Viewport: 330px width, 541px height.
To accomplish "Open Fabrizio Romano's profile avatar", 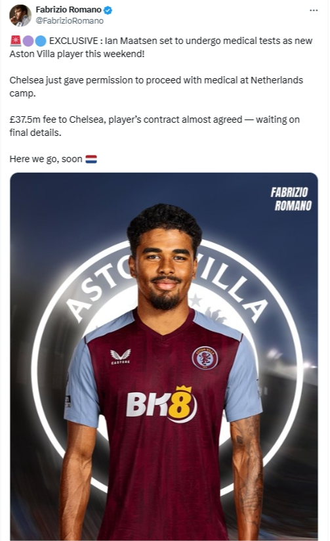I will pyautogui.click(x=20, y=15).
